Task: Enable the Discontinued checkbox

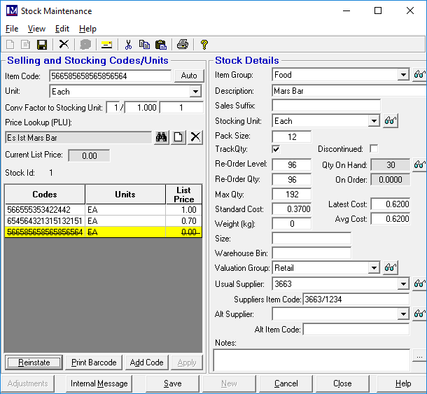Action: [x=374, y=149]
